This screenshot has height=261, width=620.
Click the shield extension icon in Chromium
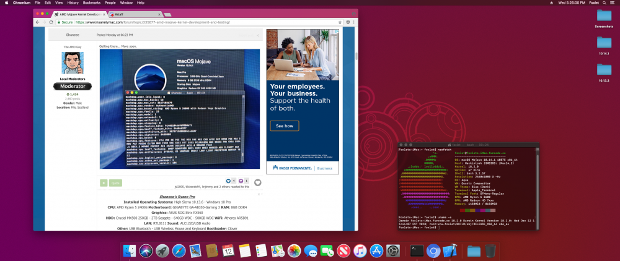click(348, 22)
